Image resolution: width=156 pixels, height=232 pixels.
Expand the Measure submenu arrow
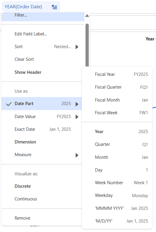(77, 155)
